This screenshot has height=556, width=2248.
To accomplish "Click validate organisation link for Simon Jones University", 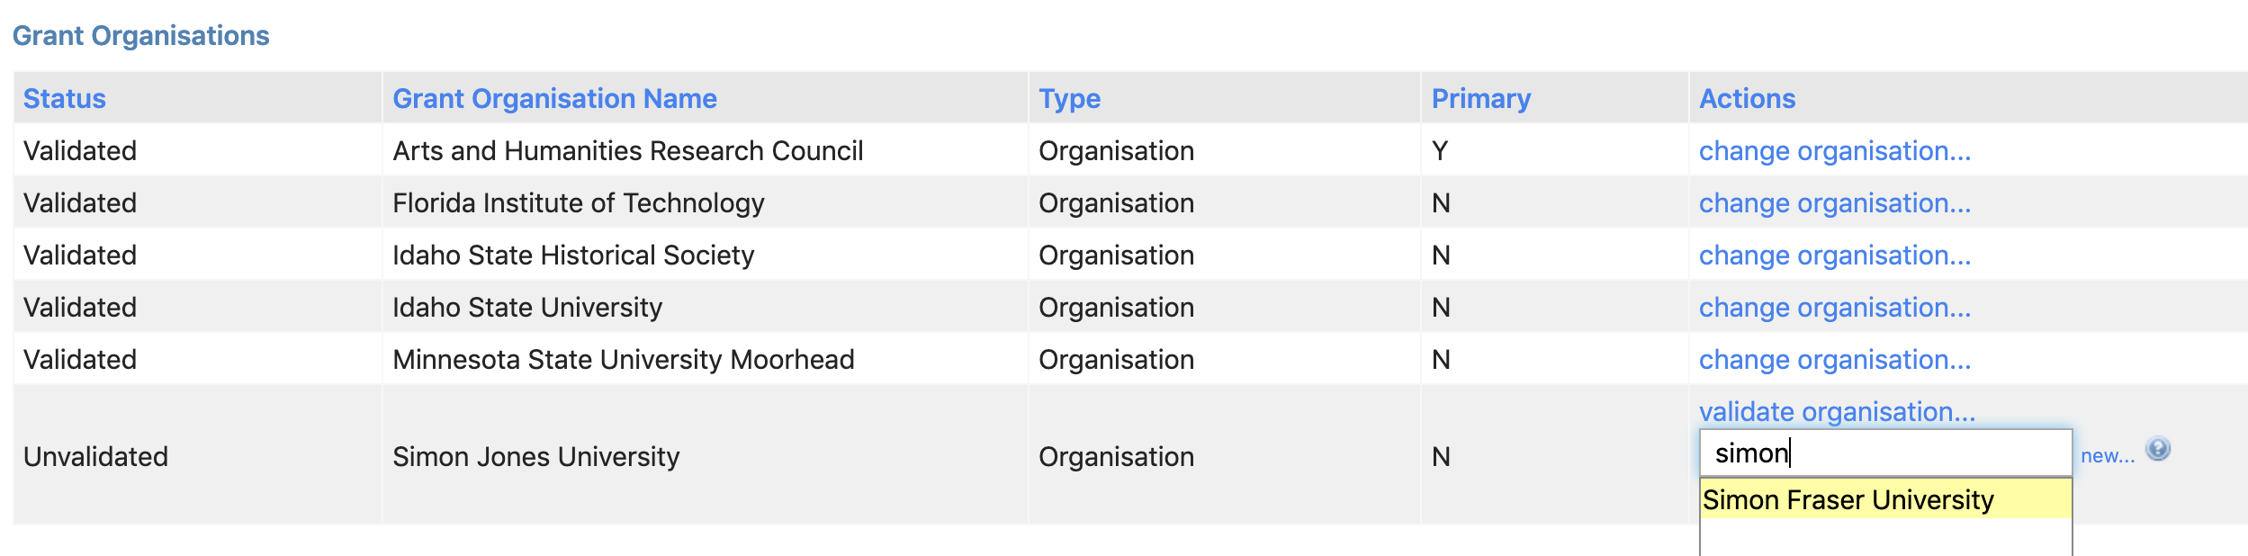I will [x=1837, y=412].
